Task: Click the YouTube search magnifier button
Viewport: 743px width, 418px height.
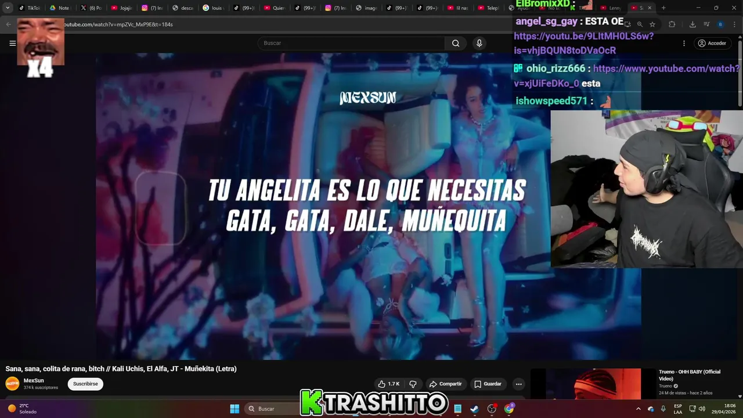Action: click(x=456, y=43)
